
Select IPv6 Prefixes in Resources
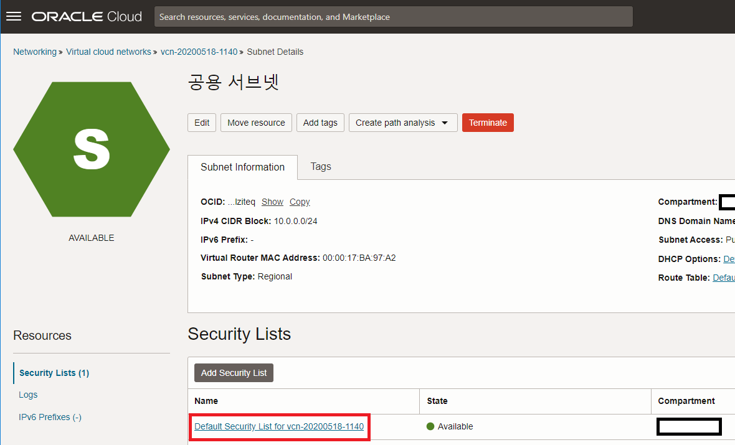(x=50, y=417)
